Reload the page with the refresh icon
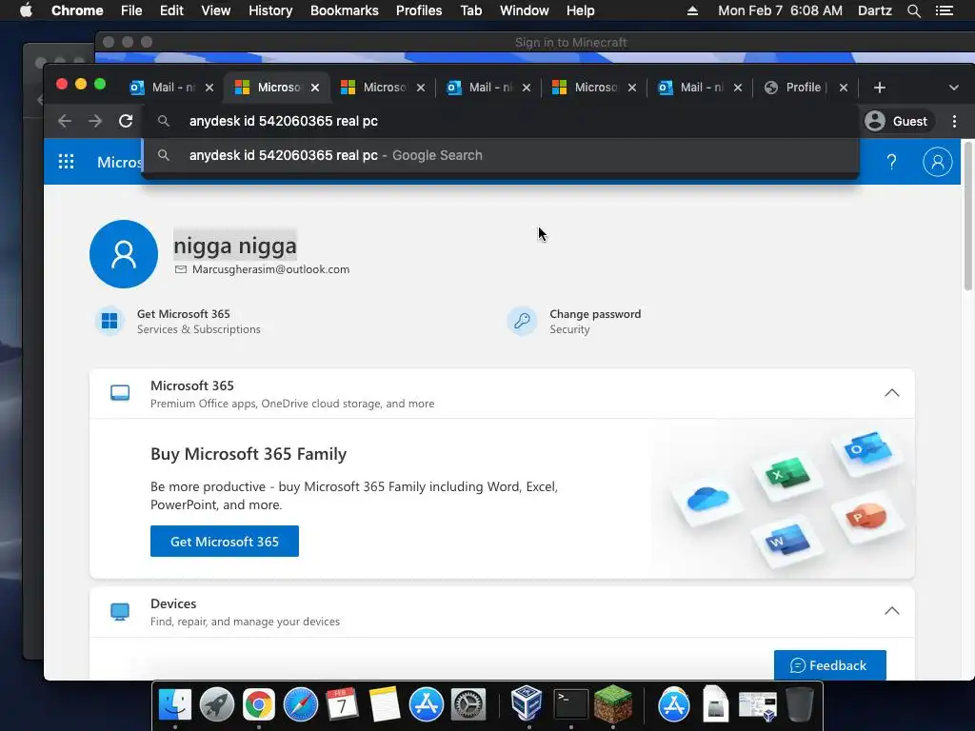This screenshot has height=731, width=975. (x=126, y=121)
